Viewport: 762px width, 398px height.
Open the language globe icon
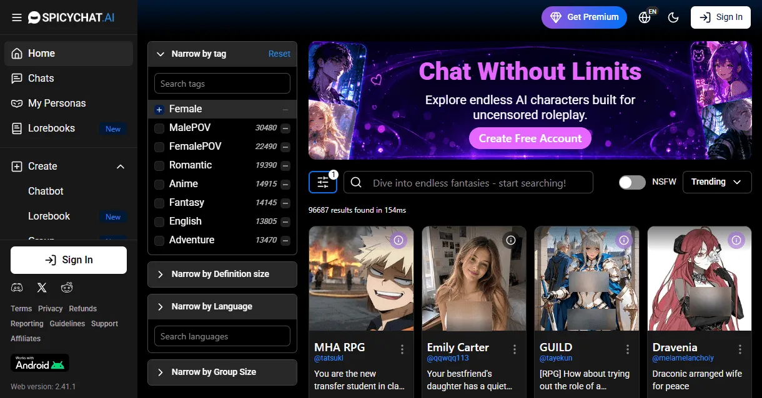[x=646, y=17]
